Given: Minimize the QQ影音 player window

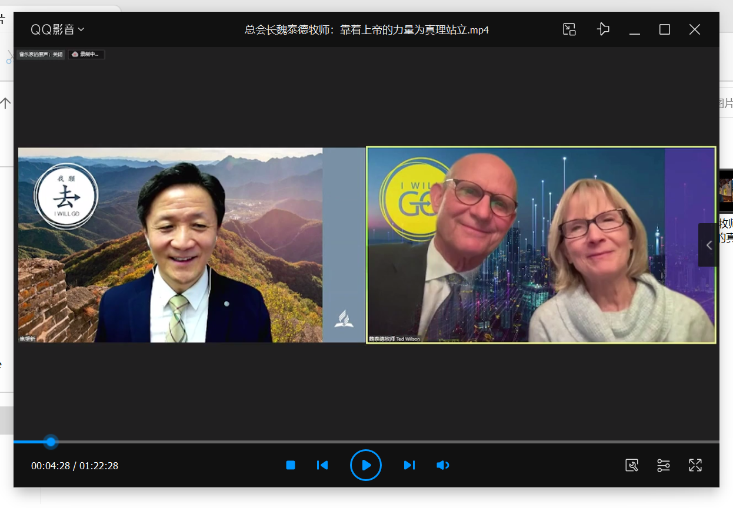Looking at the screenshot, I should (635, 29).
